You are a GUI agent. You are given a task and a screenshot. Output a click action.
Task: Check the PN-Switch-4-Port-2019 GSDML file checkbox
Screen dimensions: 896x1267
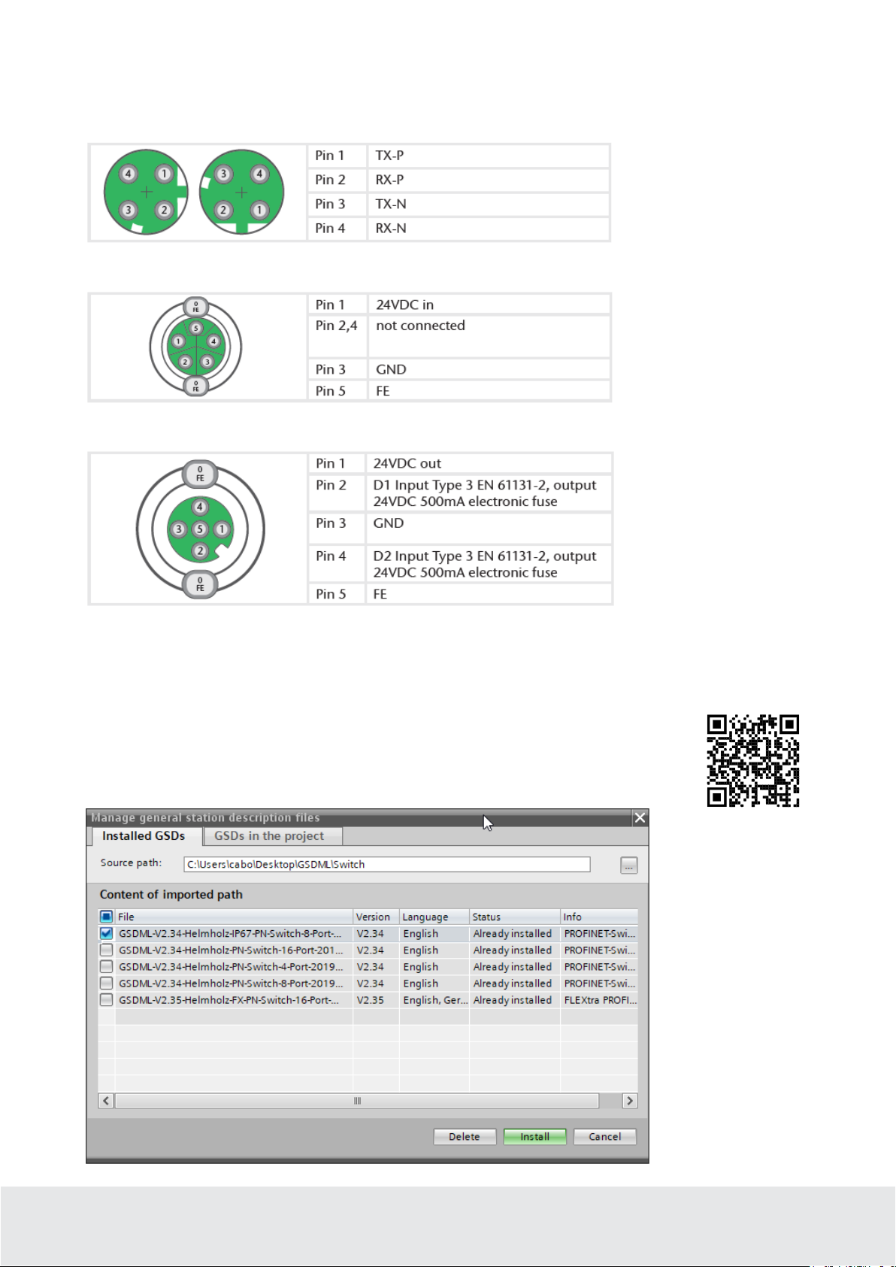coord(106,966)
